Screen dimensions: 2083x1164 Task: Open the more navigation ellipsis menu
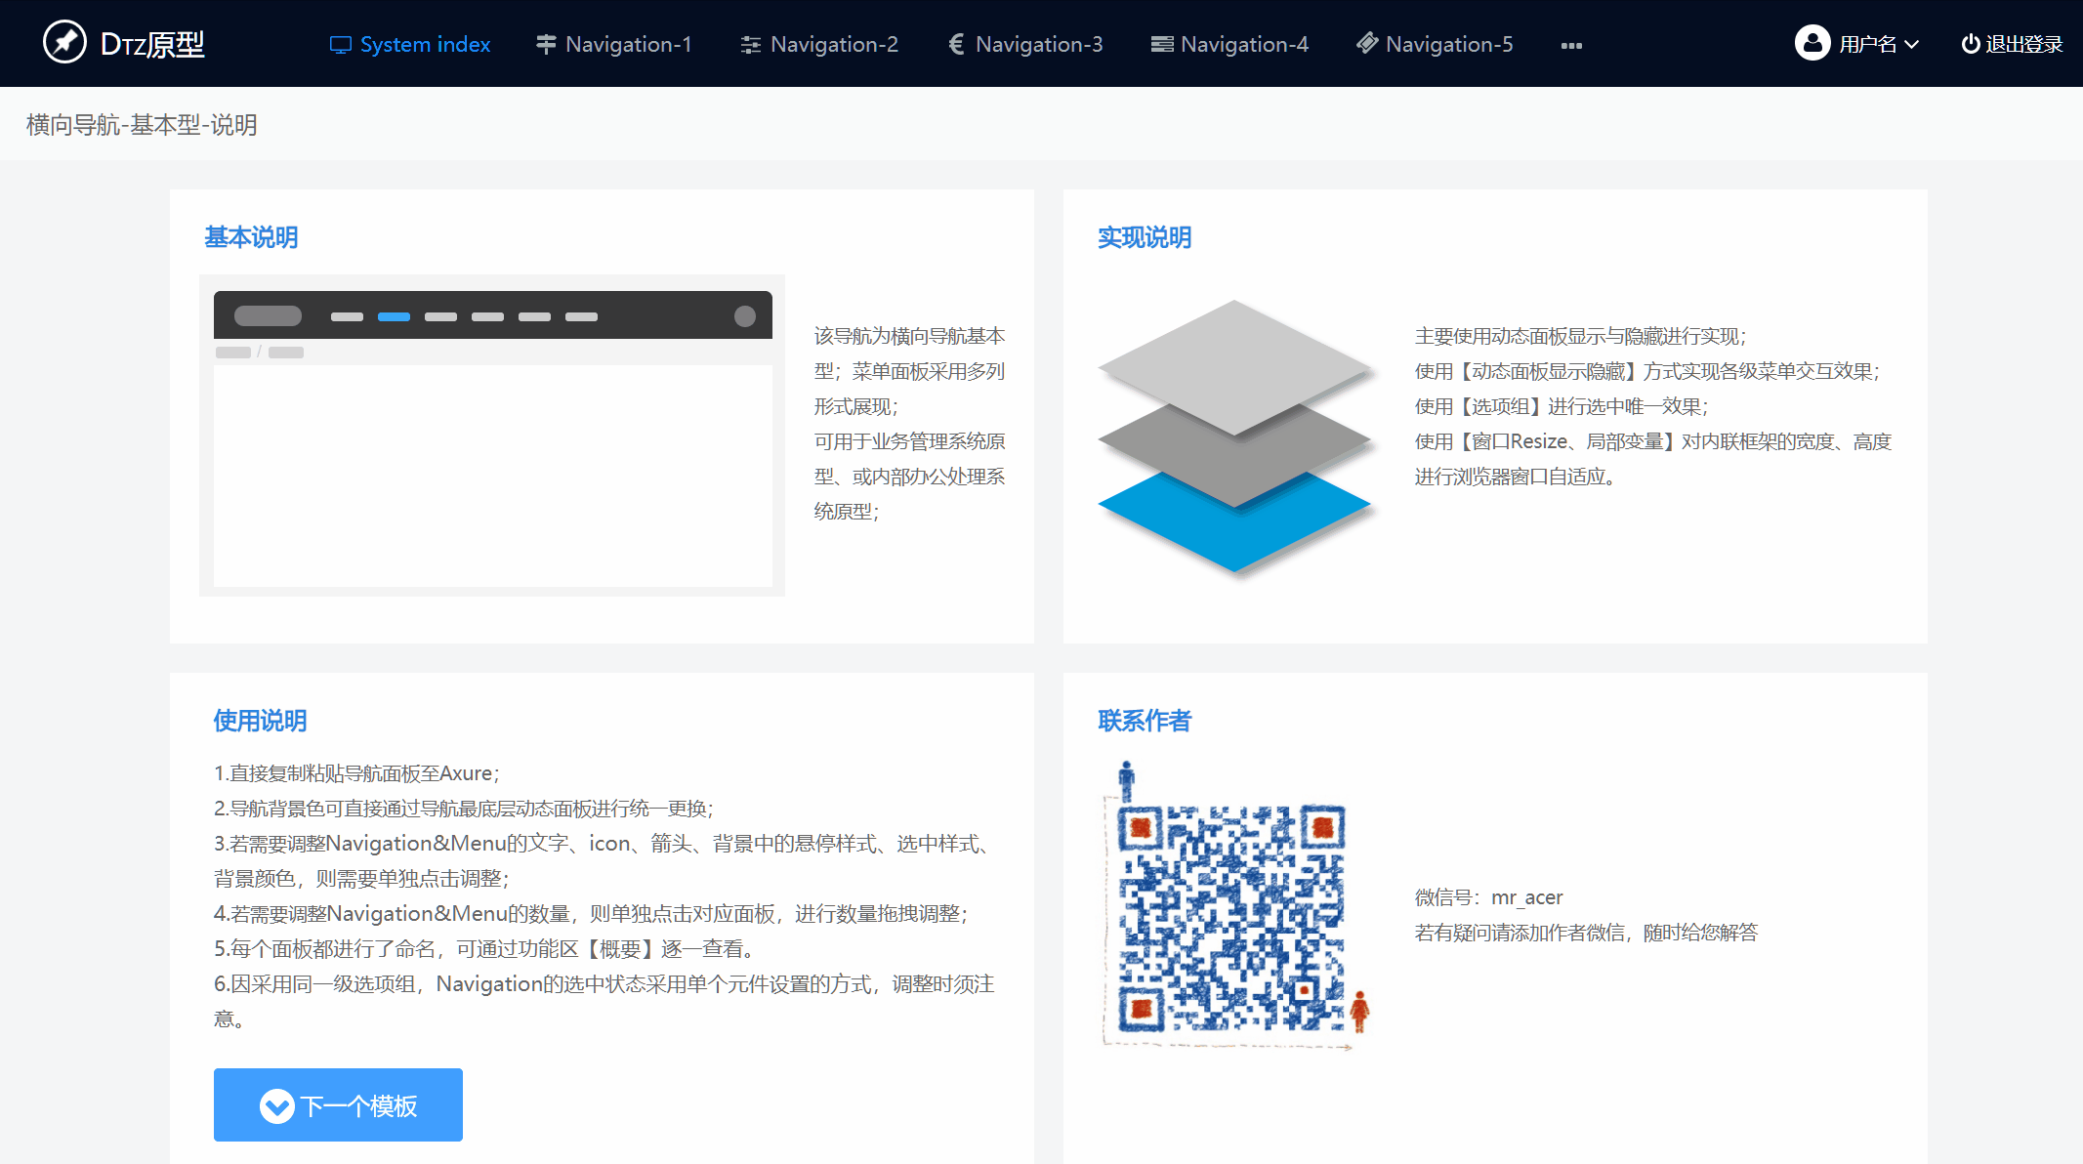point(1571,46)
